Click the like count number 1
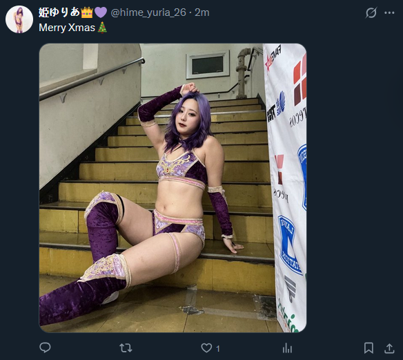This screenshot has width=403, height=360. click(x=217, y=349)
